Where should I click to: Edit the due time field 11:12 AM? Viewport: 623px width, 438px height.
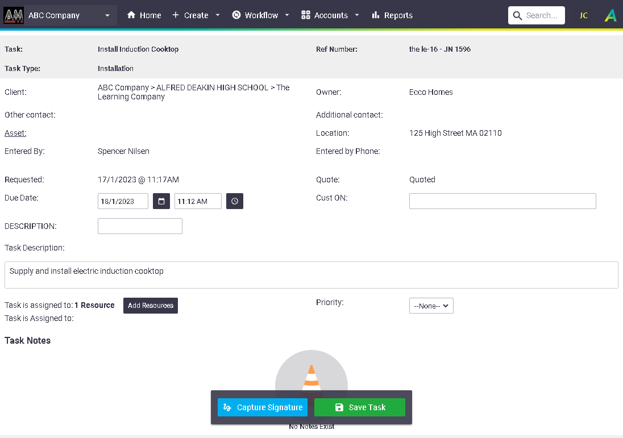coord(198,201)
